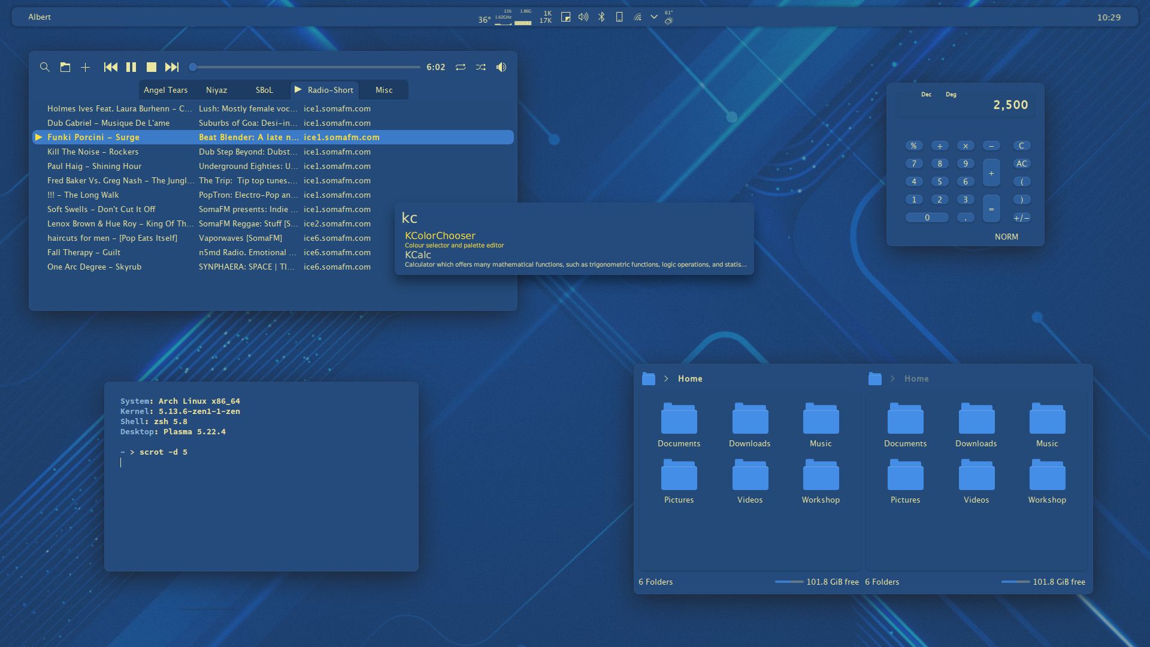Screen dimensions: 1150x647
Task: Open the Bluetooth icon in the system tray
Action: click(x=602, y=17)
